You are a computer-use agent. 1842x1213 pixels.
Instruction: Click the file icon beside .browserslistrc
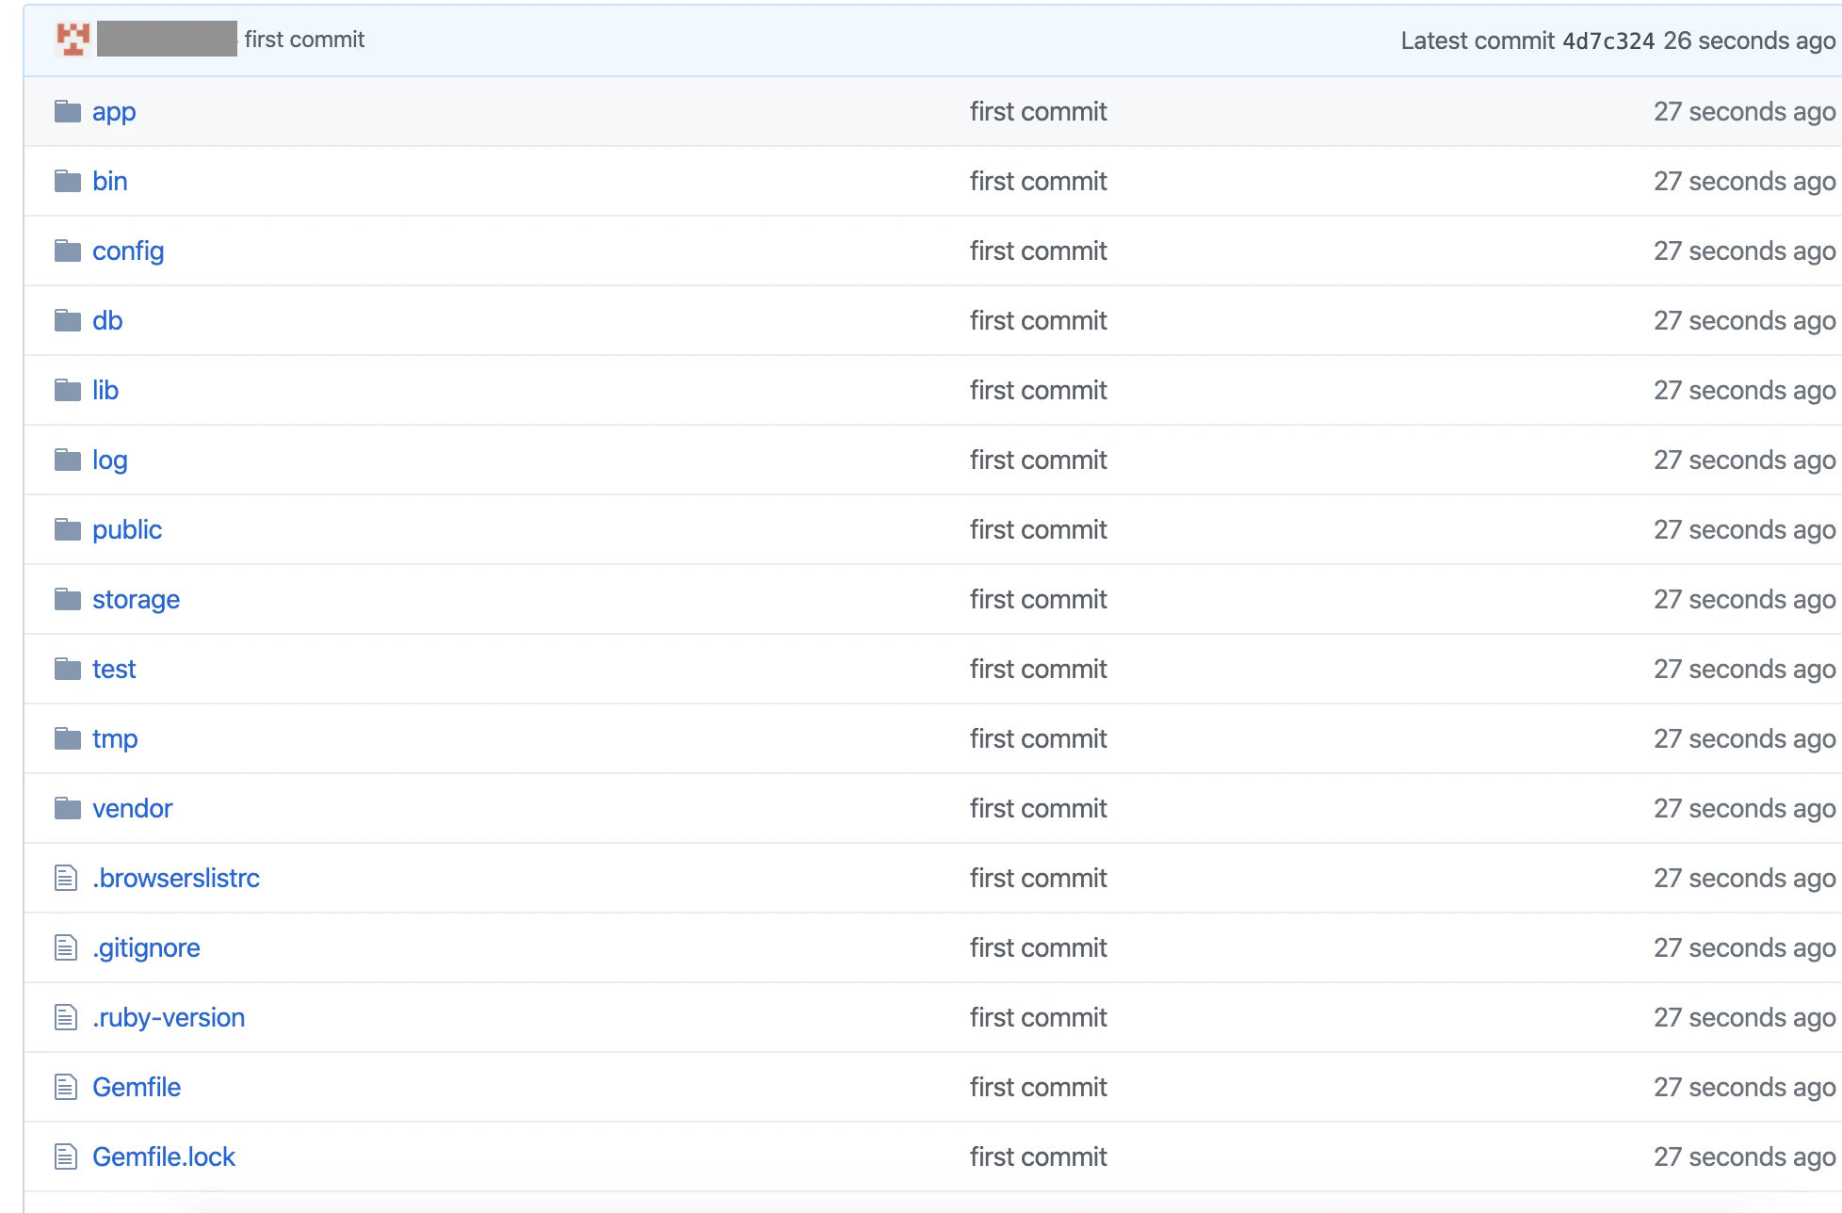(66, 878)
